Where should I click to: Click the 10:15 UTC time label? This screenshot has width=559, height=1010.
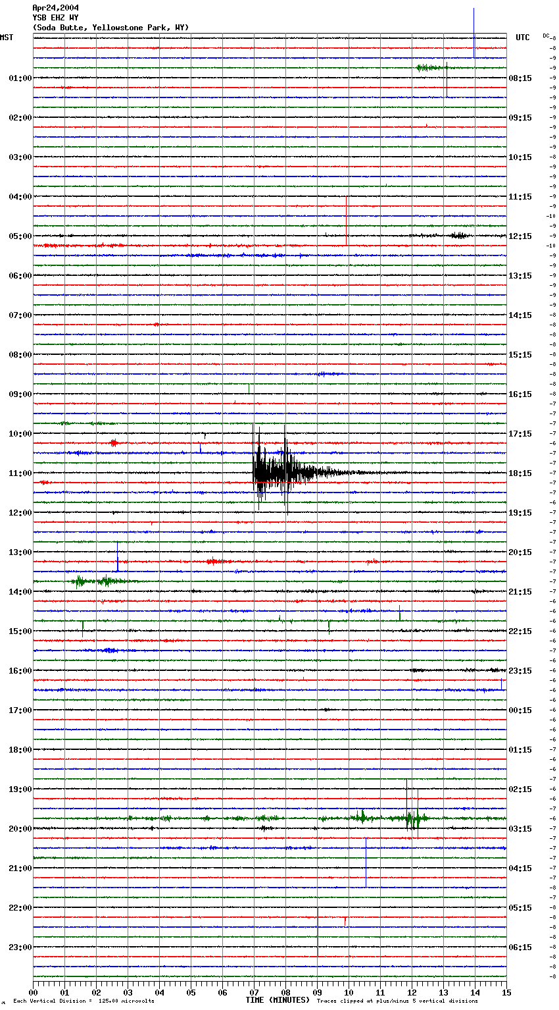click(x=520, y=157)
